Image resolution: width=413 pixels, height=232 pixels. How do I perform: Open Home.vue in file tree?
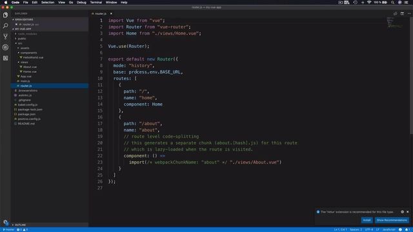[30, 72]
